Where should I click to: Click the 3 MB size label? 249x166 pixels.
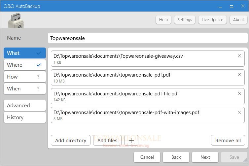click(x=58, y=119)
